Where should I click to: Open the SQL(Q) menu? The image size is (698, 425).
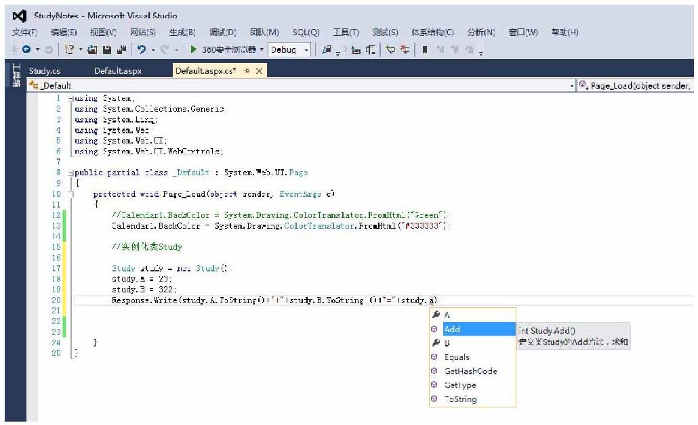(x=306, y=32)
